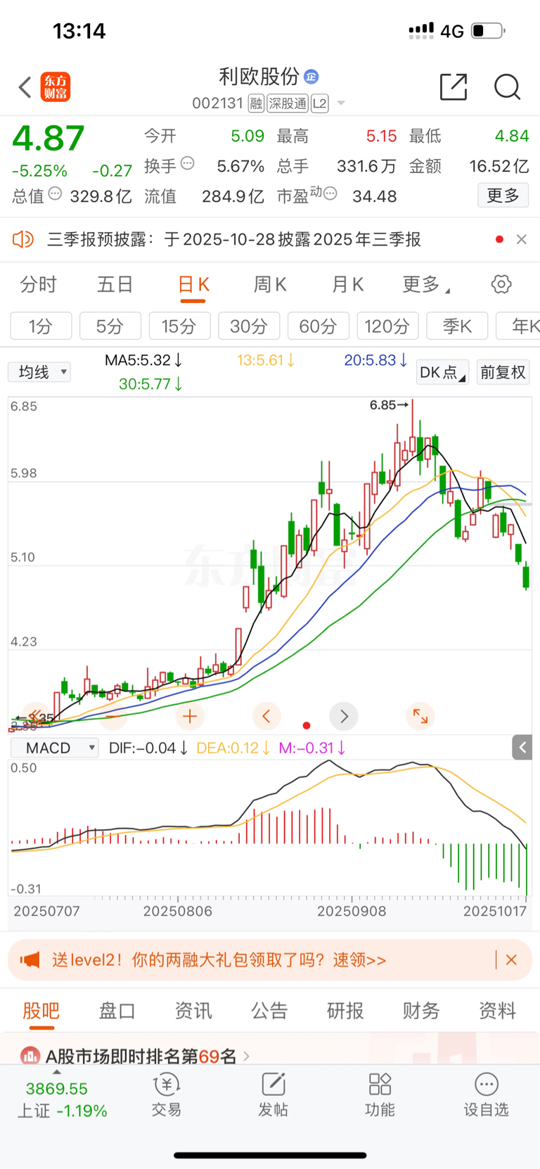
Task: Tap the 更多 button in quote panel
Action: (x=503, y=196)
